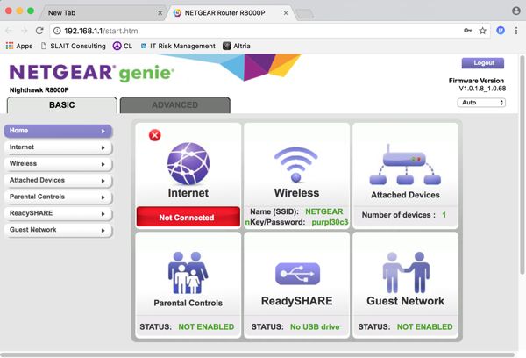Click the red Not Connected status button
Viewport: 526px width, 358px height.
(188, 217)
